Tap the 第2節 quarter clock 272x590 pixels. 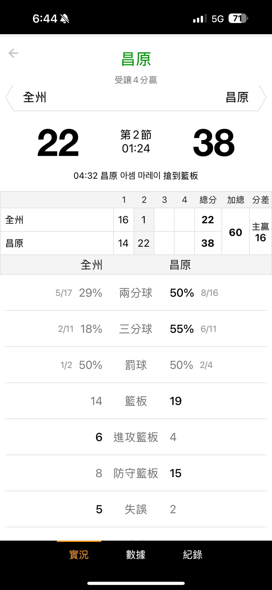(x=136, y=142)
